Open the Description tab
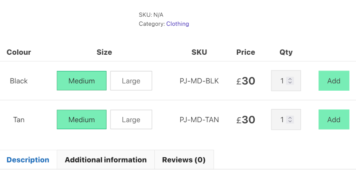Image resolution: width=356 pixels, height=180 pixels. [x=28, y=160]
